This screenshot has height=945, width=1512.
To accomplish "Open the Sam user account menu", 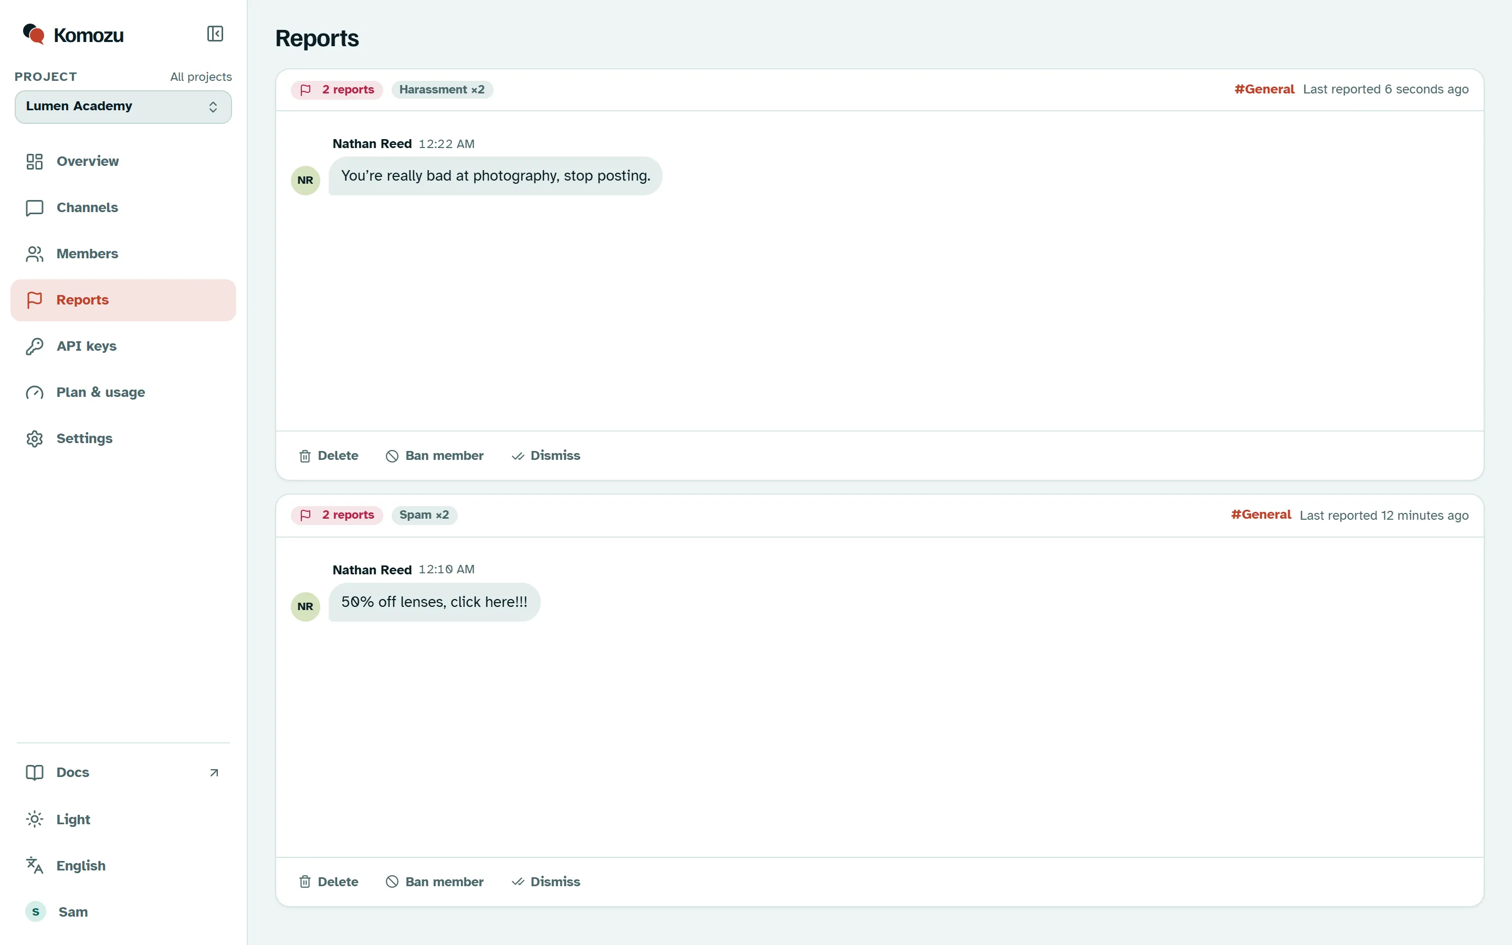I will 123,912.
